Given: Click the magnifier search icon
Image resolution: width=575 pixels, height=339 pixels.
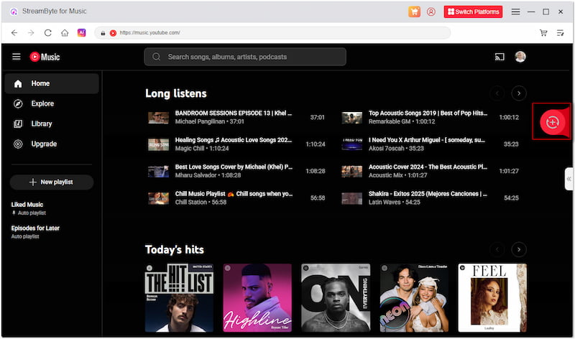Looking at the screenshot, I should pyautogui.click(x=156, y=57).
